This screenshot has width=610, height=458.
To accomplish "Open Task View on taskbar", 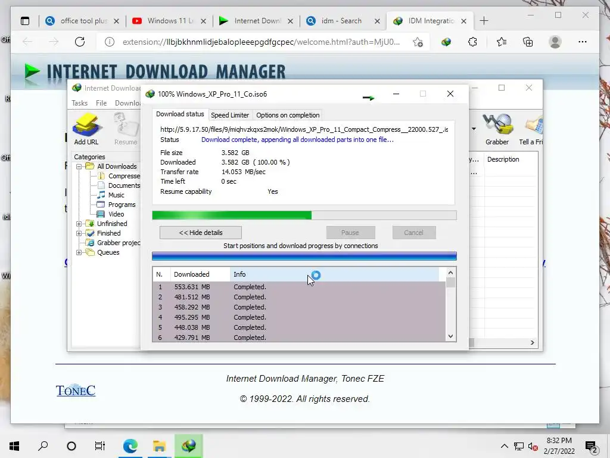I will pos(100,446).
